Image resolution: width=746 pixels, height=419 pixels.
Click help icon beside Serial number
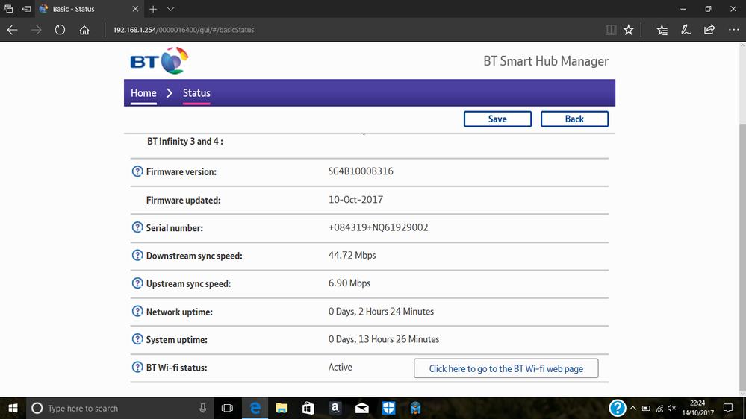coord(137,227)
